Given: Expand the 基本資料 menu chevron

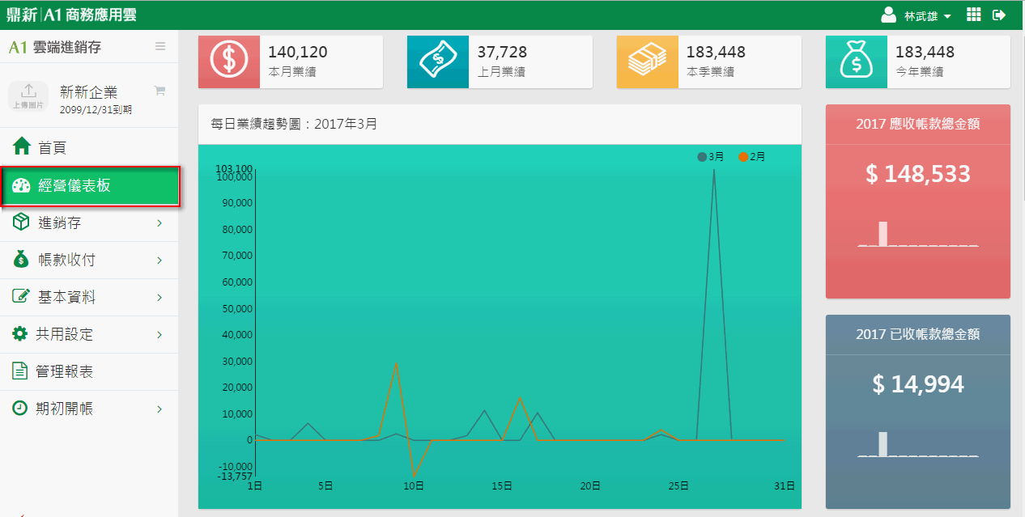Looking at the screenshot, I should tap(159, 298).
